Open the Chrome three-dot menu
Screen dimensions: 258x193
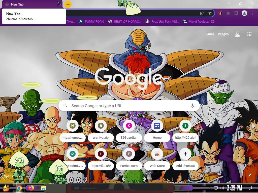point(252,13)
